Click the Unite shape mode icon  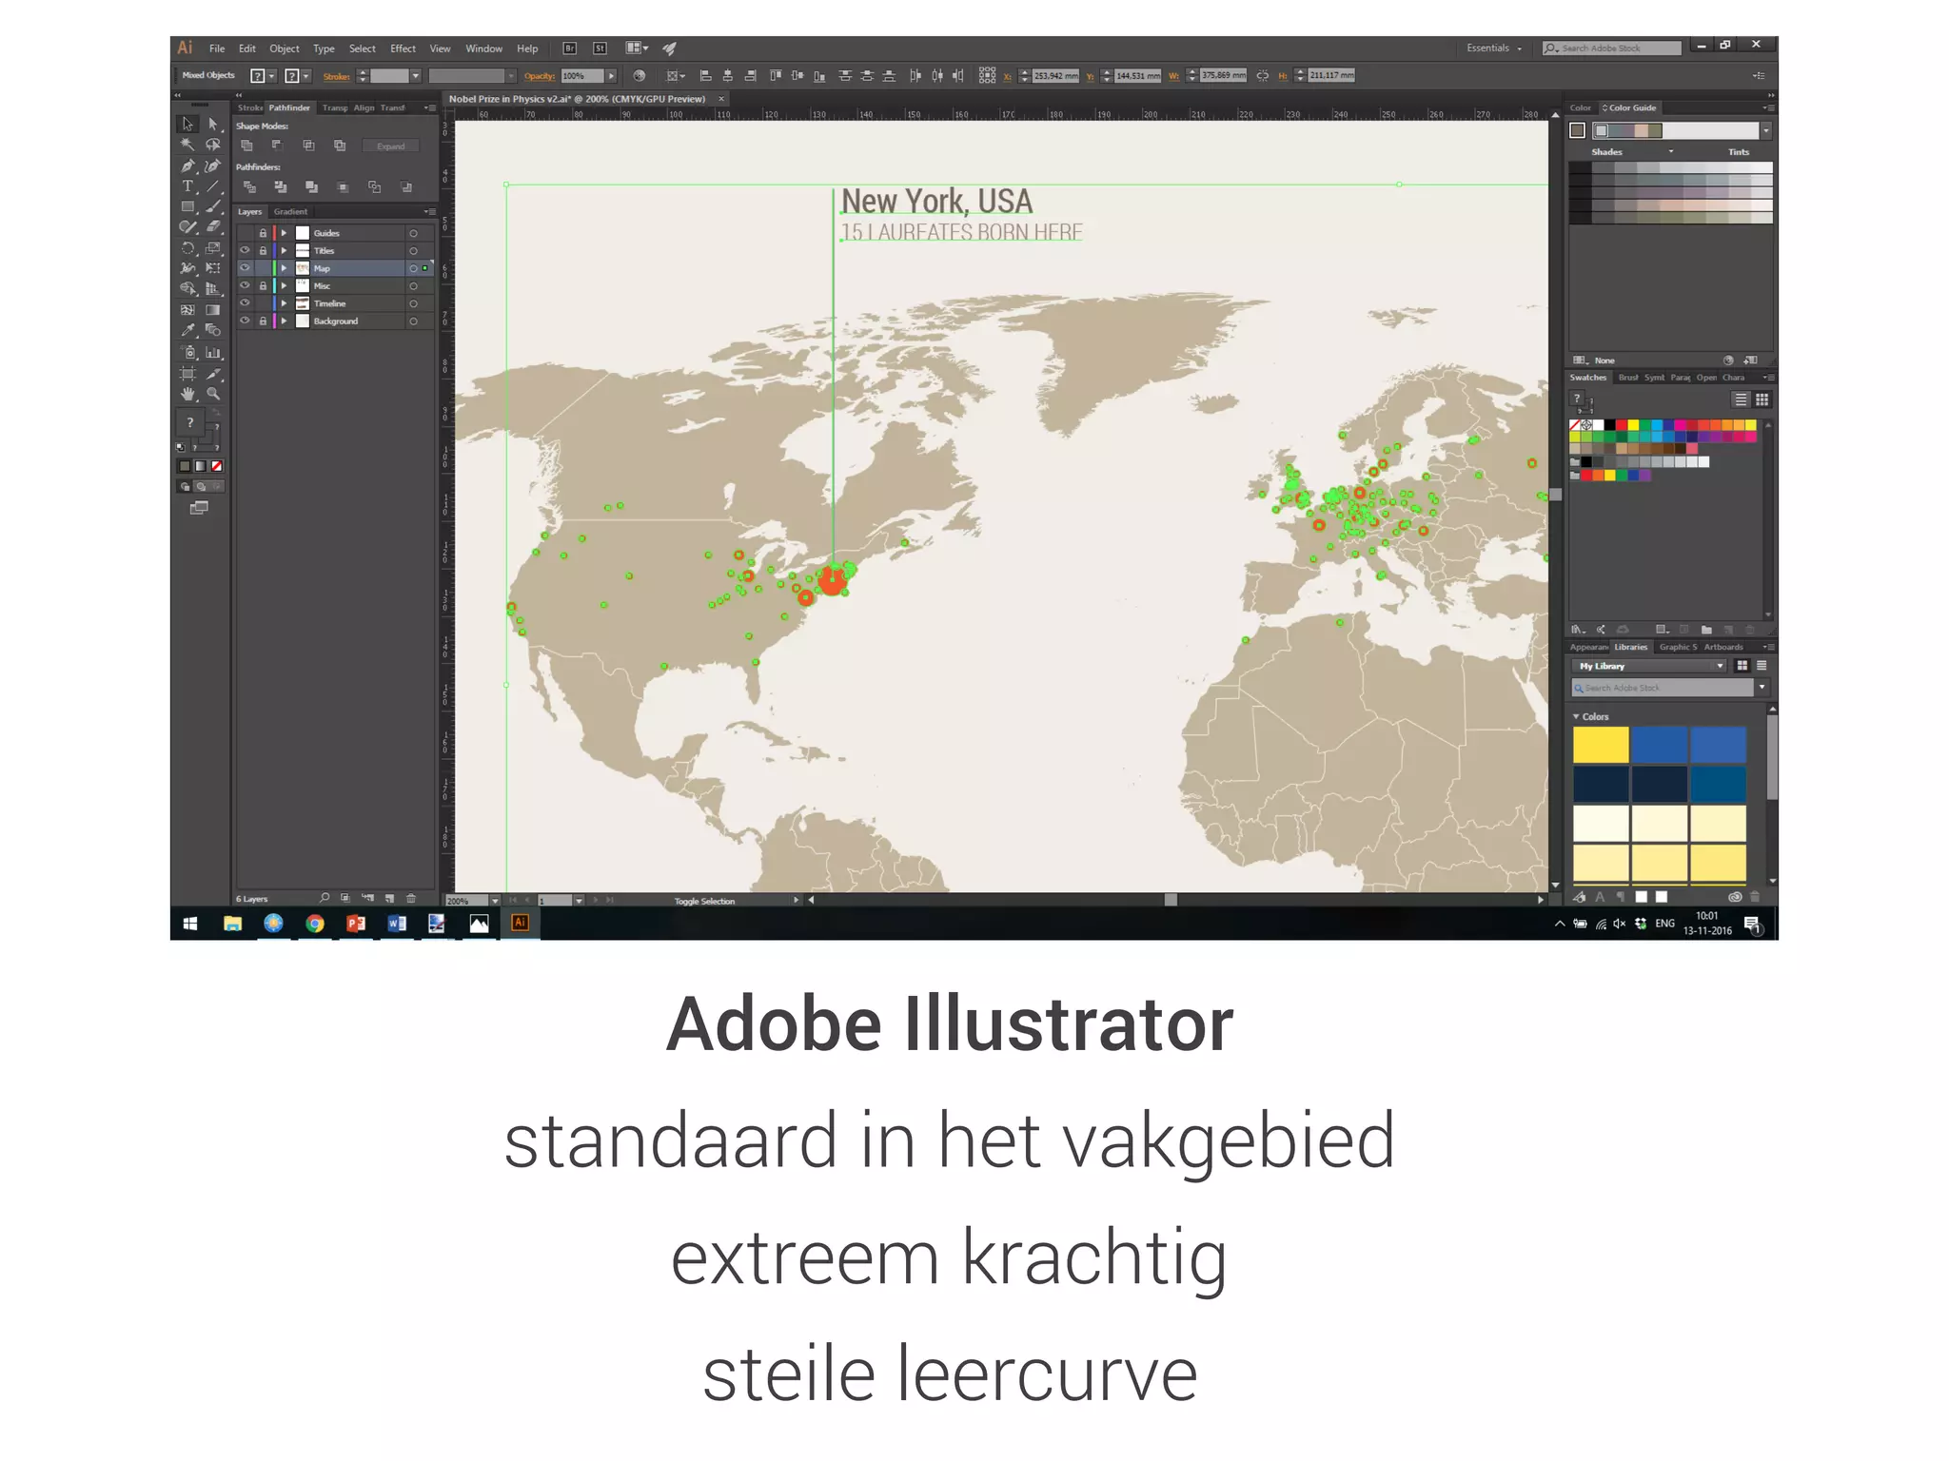click(x=246, y=146)
